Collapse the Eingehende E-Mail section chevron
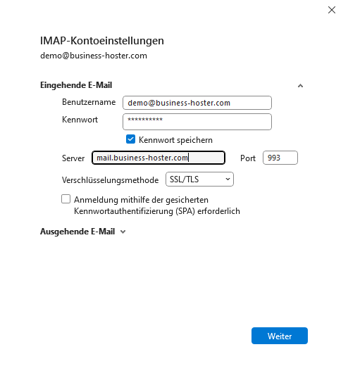This screenshot has width=348, height=385. pos(300,85)
